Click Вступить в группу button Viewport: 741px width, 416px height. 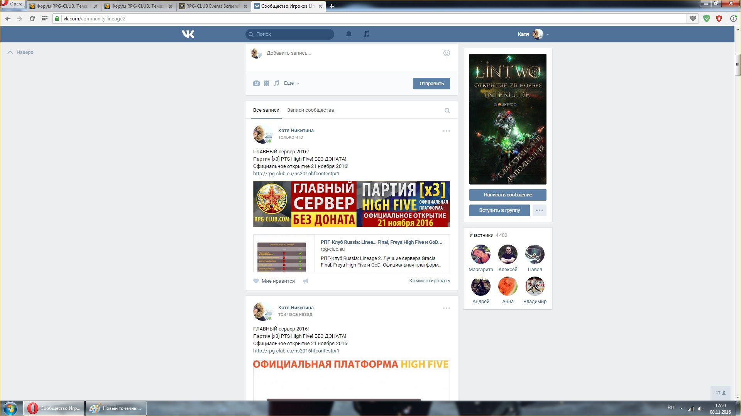click(x=499, y=210)
